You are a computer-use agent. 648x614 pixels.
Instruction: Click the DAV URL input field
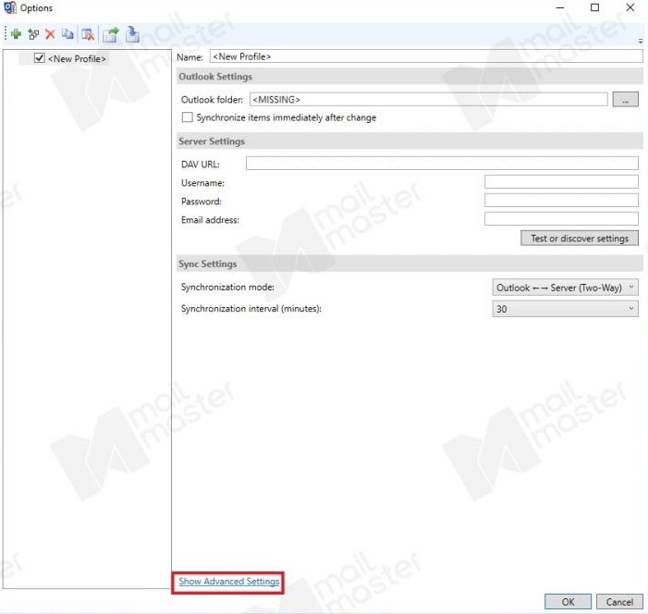pyautogui.click(x=442, y=163)
